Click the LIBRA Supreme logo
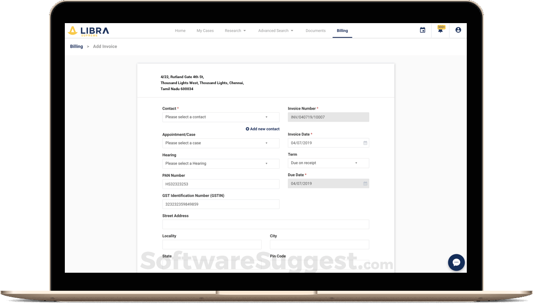This screenshot has height=306, width=533. [87, 30]
